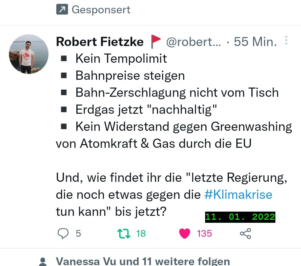
Task: Open 'Vanessa Vu und 11 weitere folgen'
Action: point(143,262)
